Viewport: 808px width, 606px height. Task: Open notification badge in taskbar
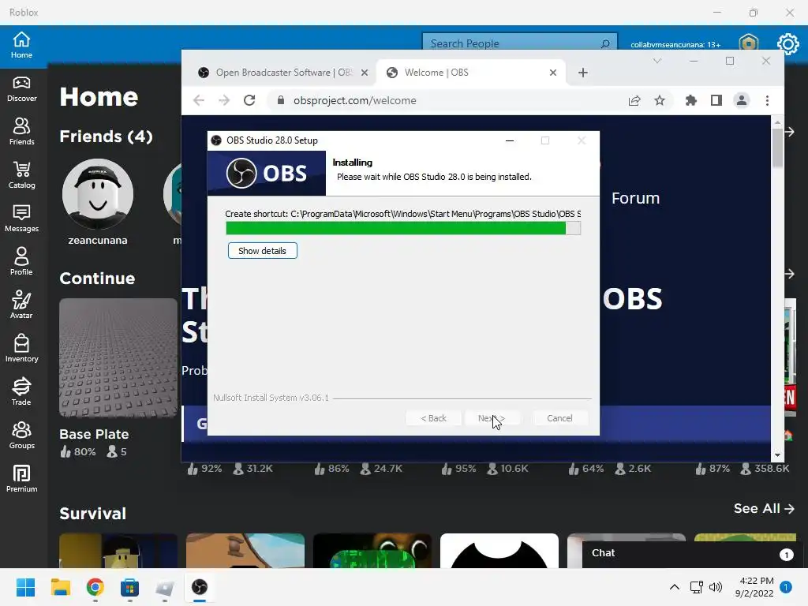786,587
